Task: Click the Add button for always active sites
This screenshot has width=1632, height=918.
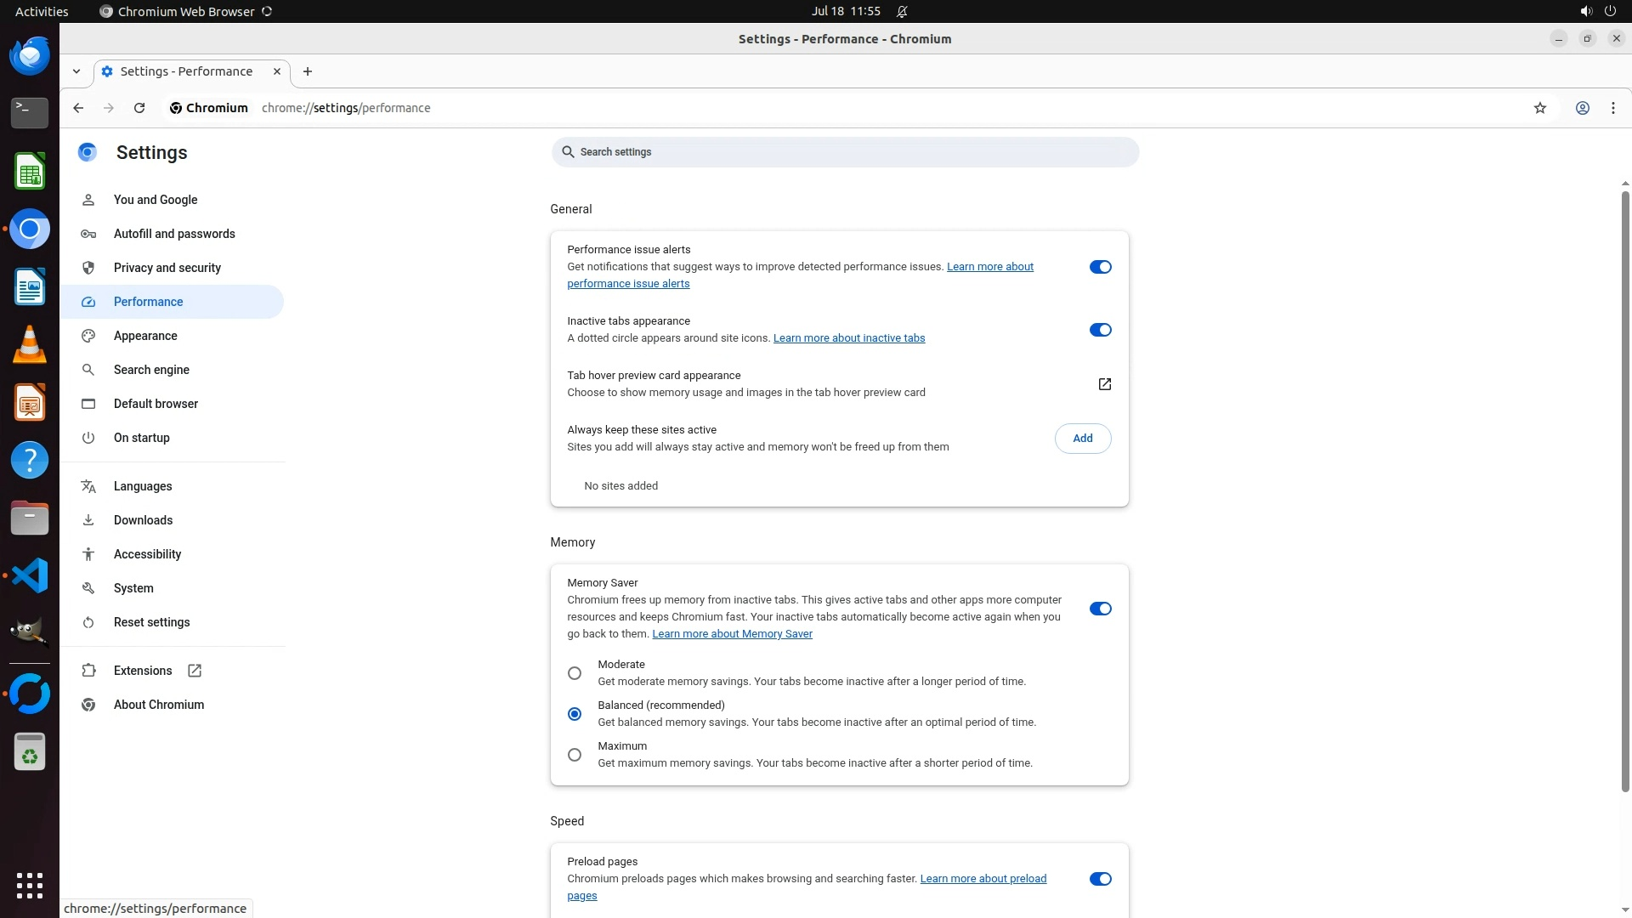Action: point(1082,439)
